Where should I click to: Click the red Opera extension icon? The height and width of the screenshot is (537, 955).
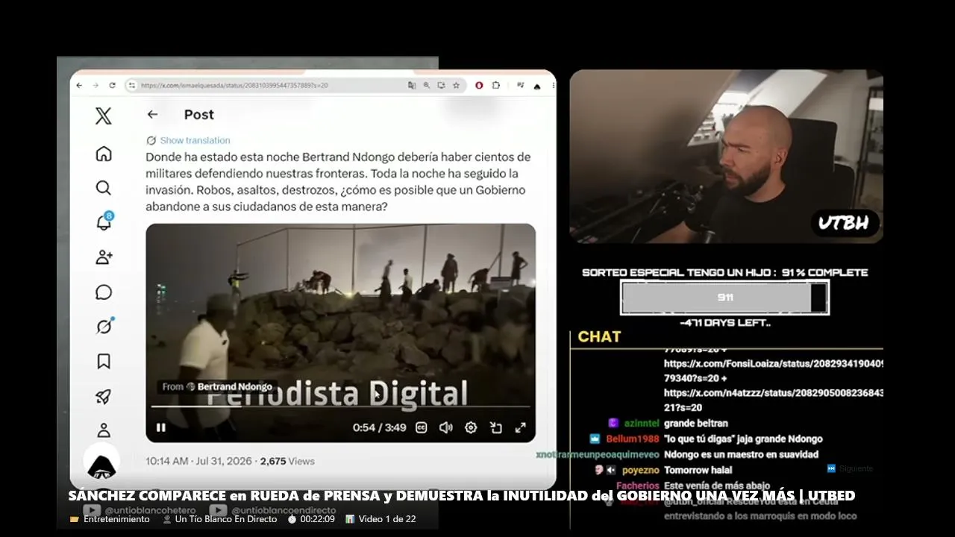(x=478, y=85)
